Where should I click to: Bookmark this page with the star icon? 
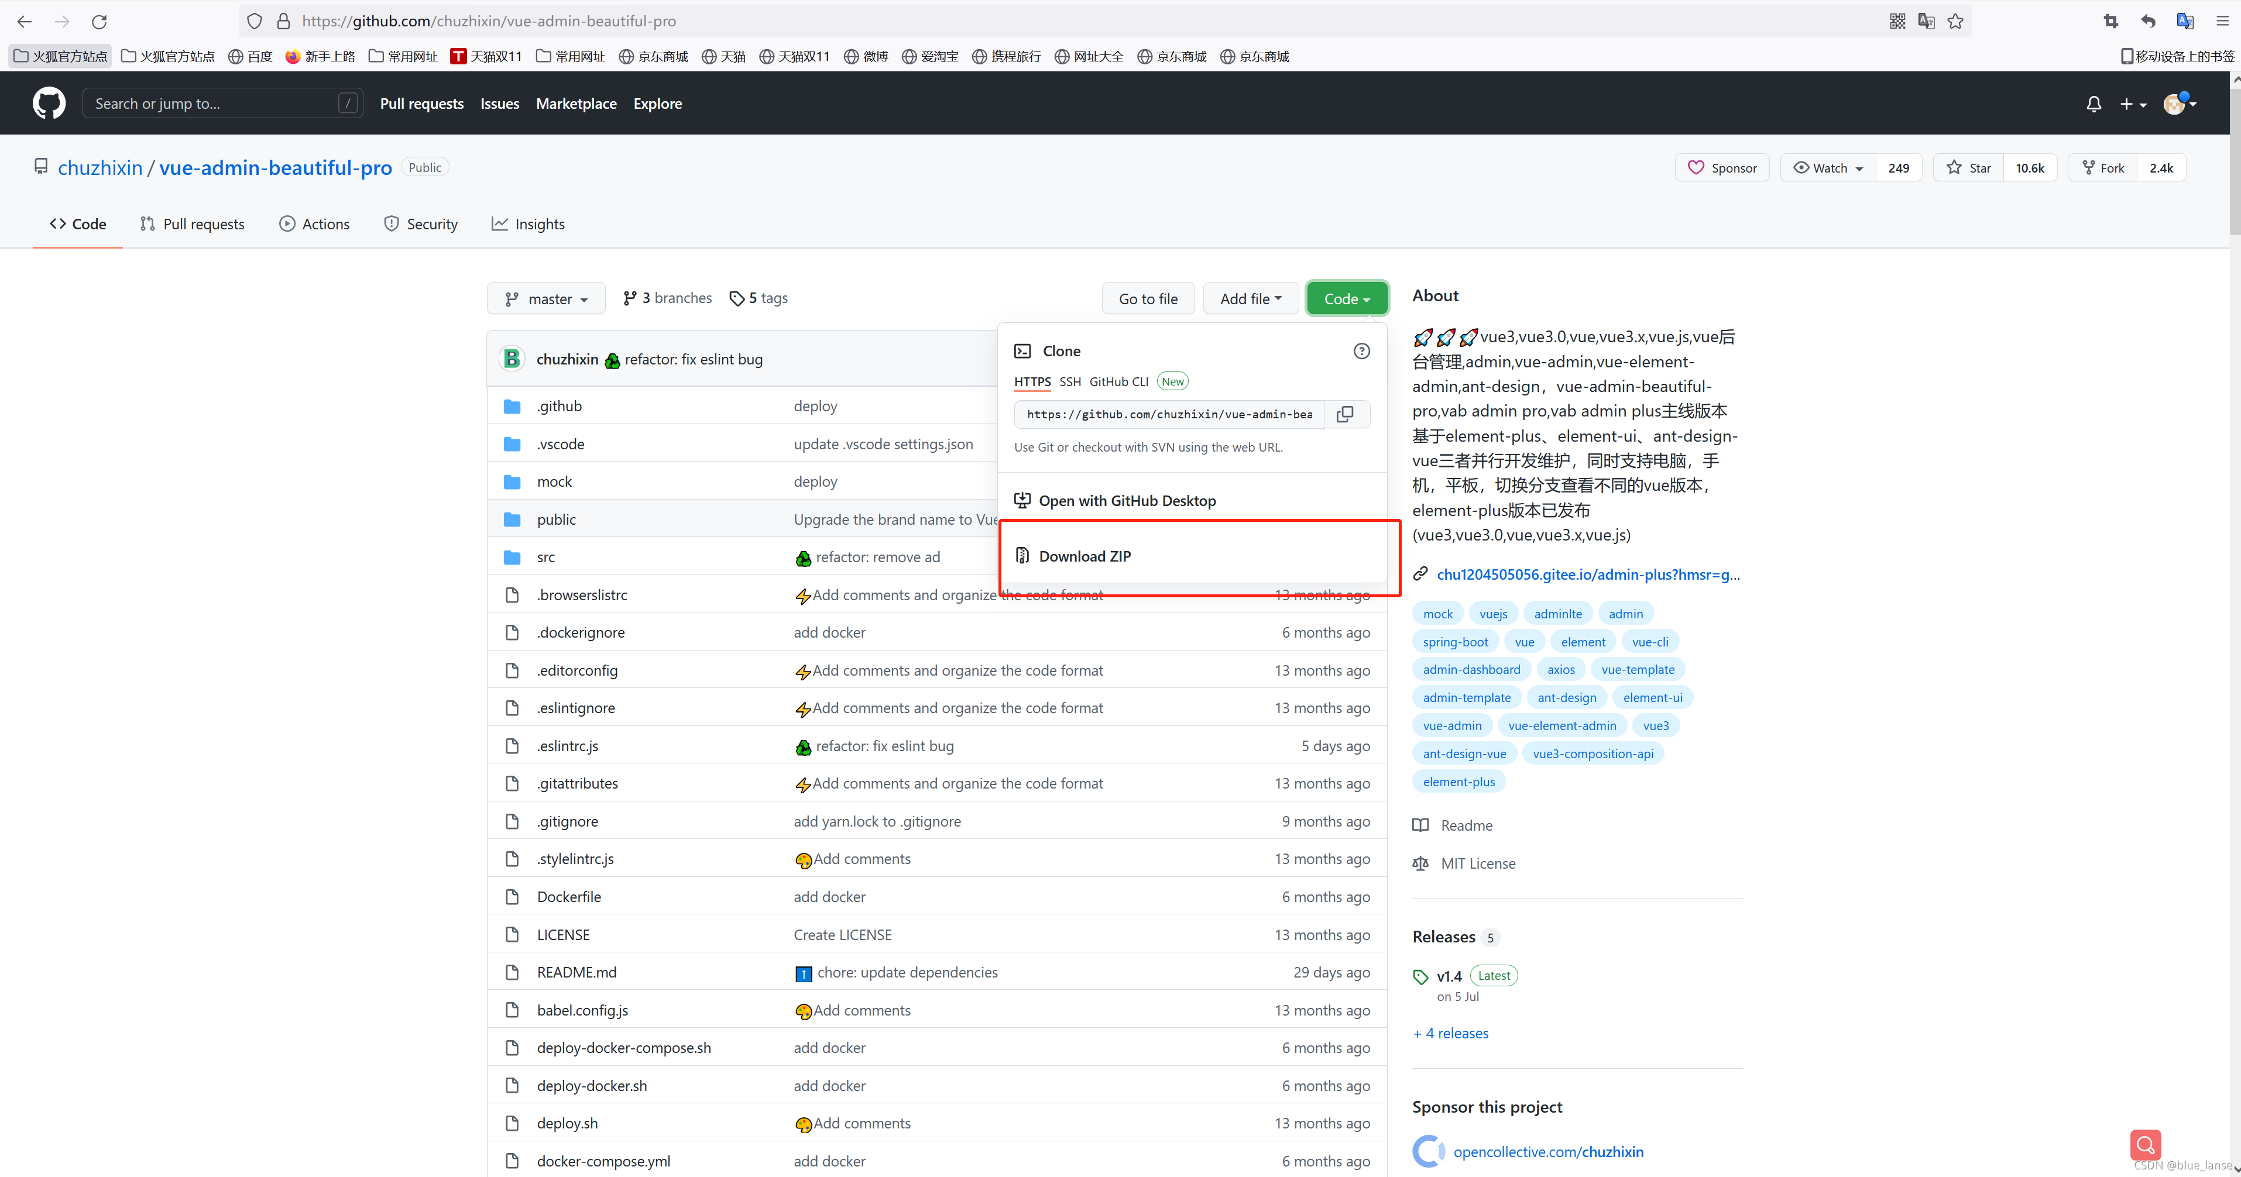pyautogui.click(x=1955, y=21)
